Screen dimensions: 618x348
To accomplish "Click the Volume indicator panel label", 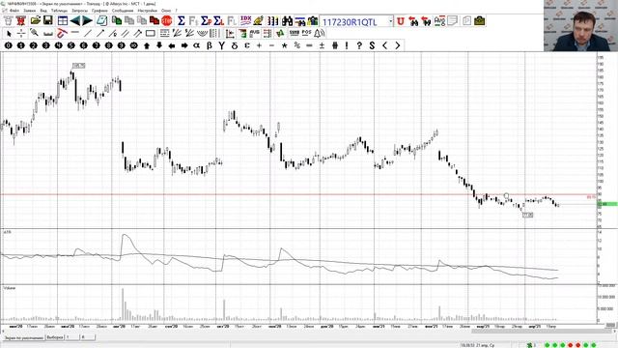I will point(9,288).
